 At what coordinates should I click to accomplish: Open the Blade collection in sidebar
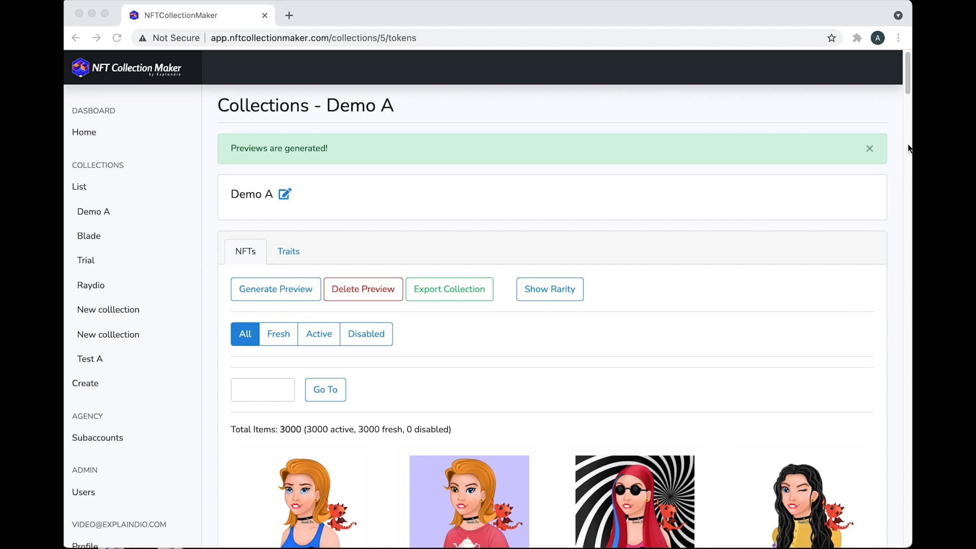click(x=89, y=236)
